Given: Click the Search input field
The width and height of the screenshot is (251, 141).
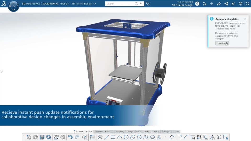Looking at the screenshot, I should (119, 4).
